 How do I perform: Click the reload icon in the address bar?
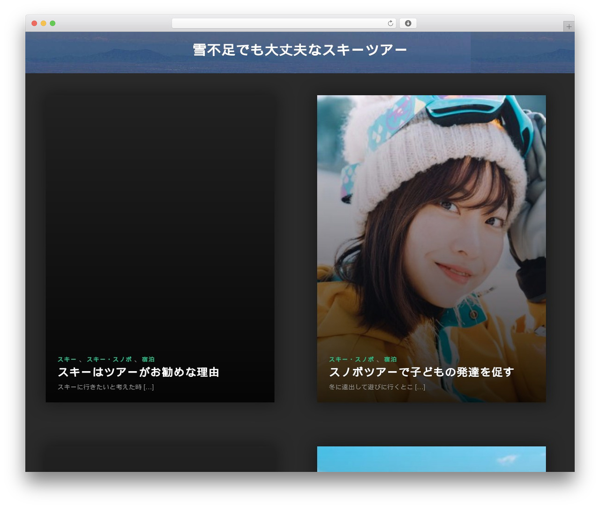[x=390, y=23]
